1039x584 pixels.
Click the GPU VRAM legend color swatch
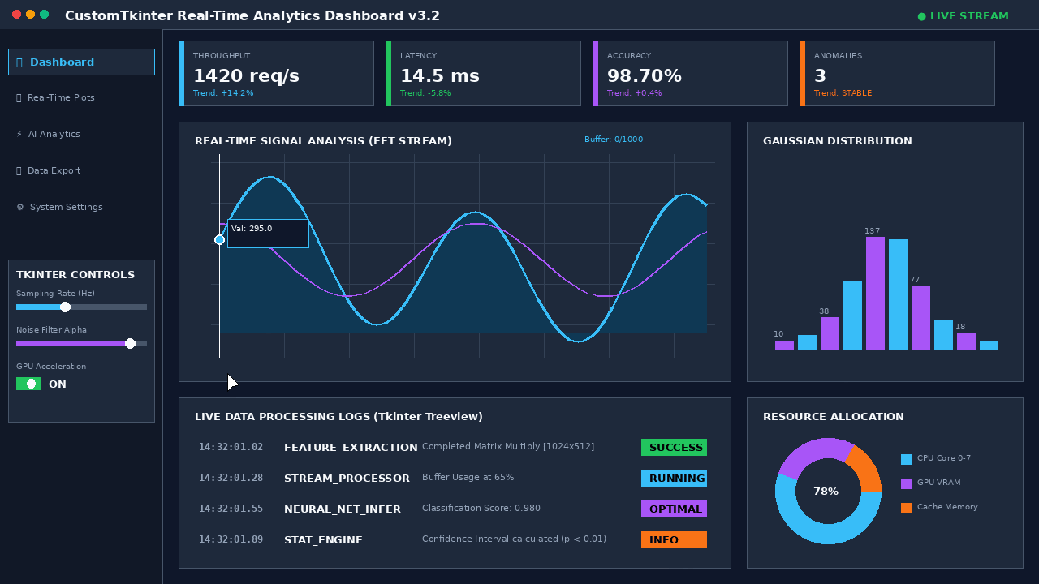click(x=906, y=483)
